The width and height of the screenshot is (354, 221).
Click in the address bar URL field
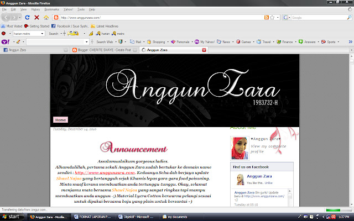(162, 17)
